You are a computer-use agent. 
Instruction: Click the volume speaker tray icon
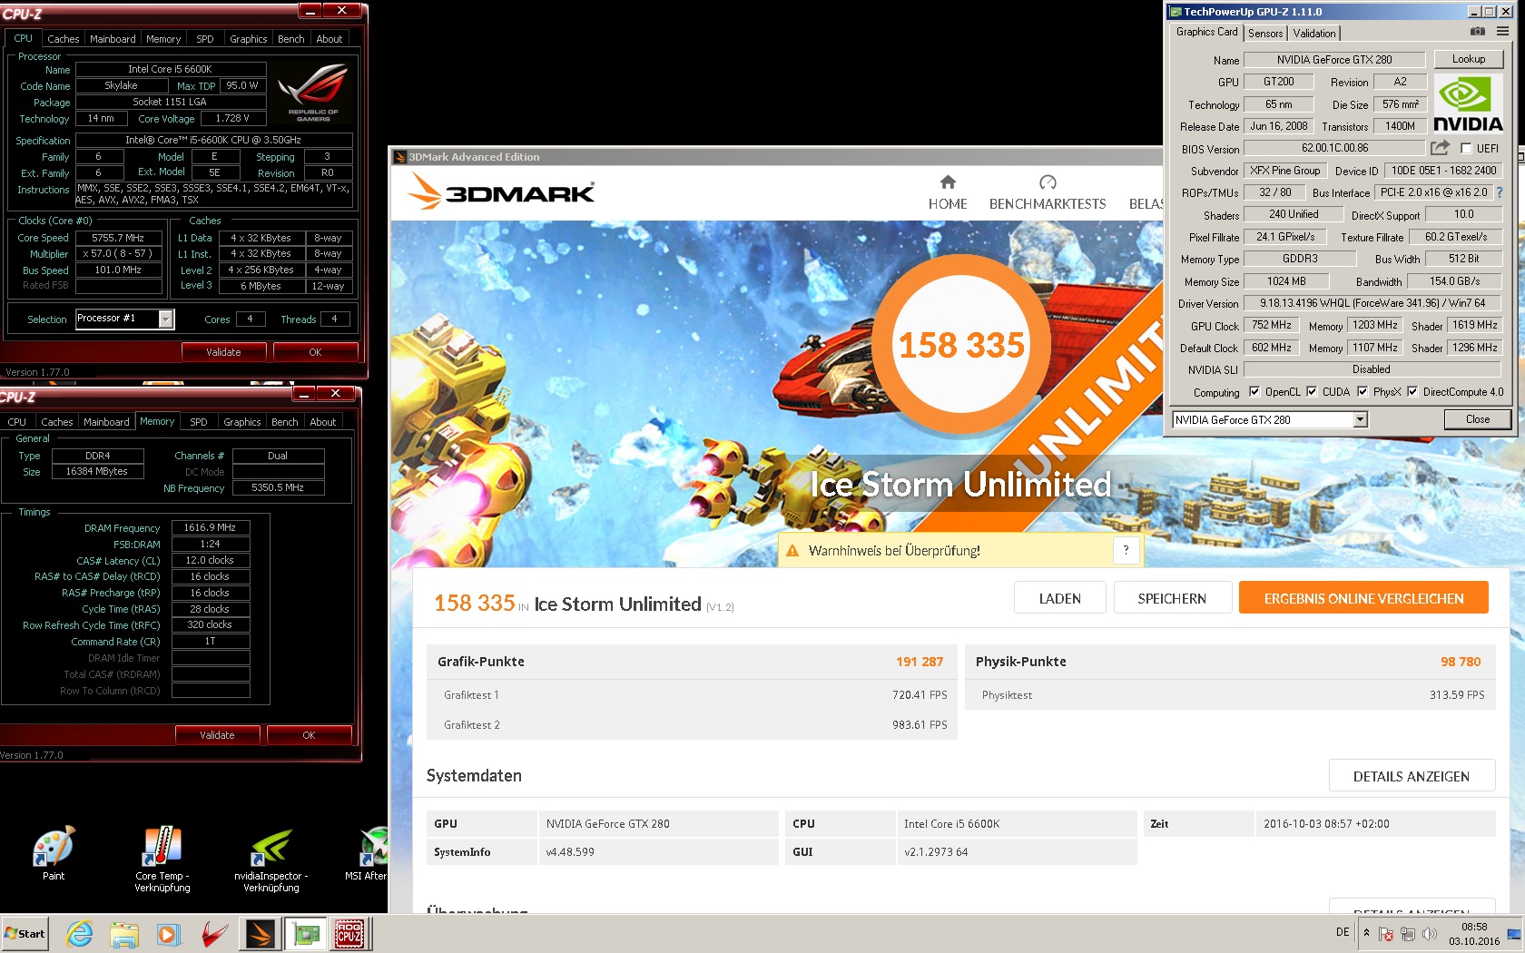[x=1430, y=934]
